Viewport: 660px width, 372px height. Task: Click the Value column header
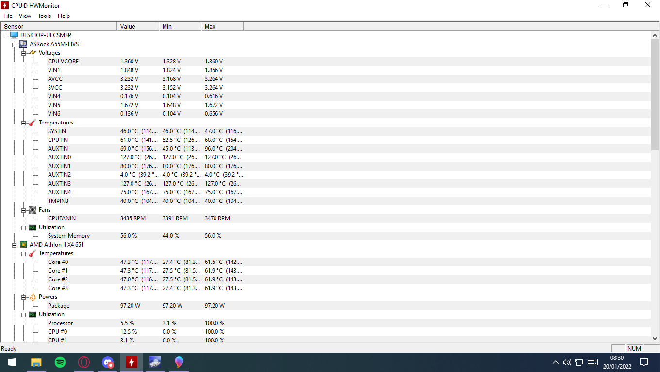138,26
